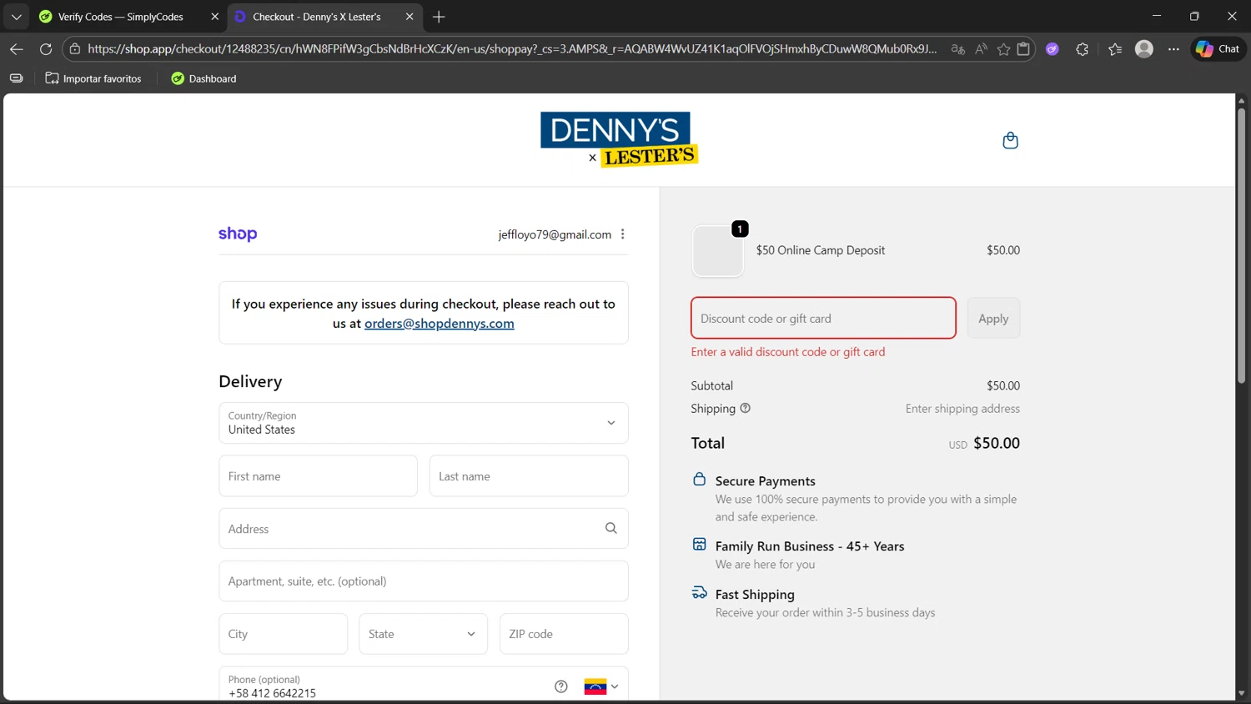This screenshot has width=1251, height=704.
Task: Add this page to favorites star icon
Action: click(x=1003, y=49)
